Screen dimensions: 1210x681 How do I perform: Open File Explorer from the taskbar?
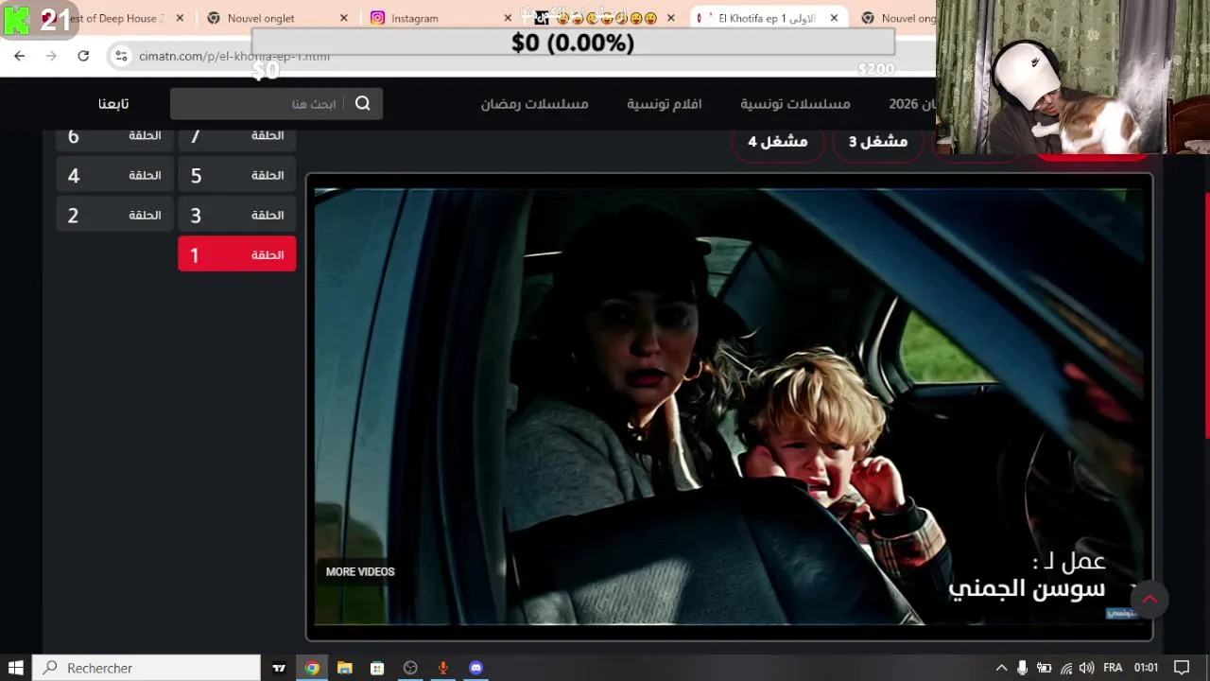(345, 668)
